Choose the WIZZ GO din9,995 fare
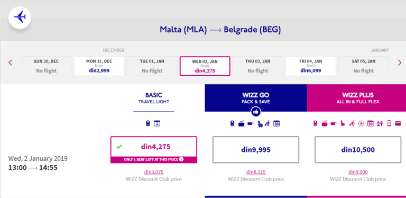Image resolution: width=406 pixels, height=198 pixels. pyautogui.click(x=256, y=150)
